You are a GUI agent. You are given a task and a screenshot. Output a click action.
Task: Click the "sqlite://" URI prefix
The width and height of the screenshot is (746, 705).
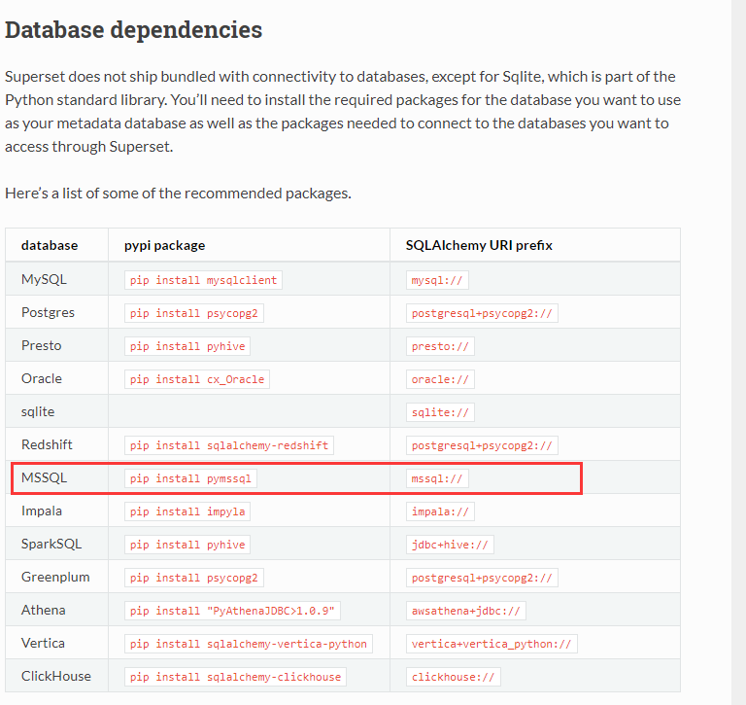[440, 412]
